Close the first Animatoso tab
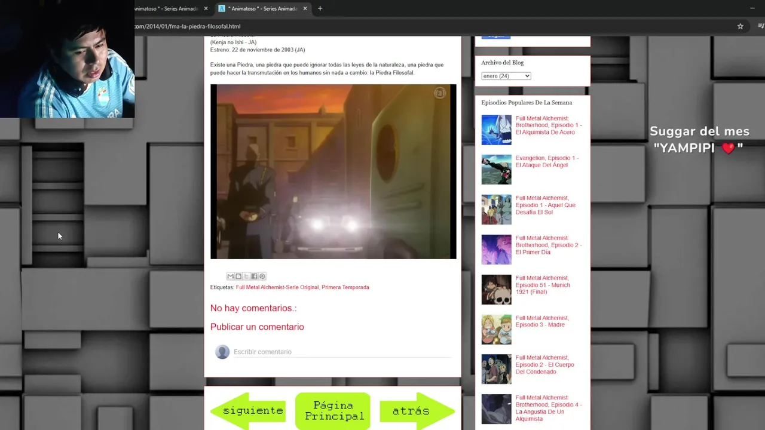 (x=206, y=8)
